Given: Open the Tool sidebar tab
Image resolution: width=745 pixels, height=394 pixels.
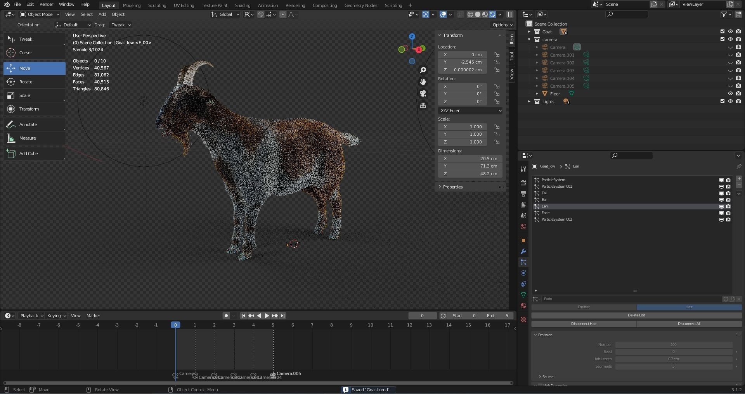Looking at the screenshot, I should coord(512,57).
